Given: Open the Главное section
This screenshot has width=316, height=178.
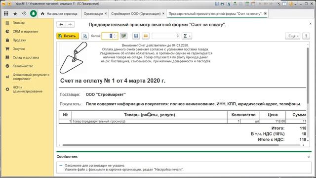Looking at the screenshot, I should 19,23.
